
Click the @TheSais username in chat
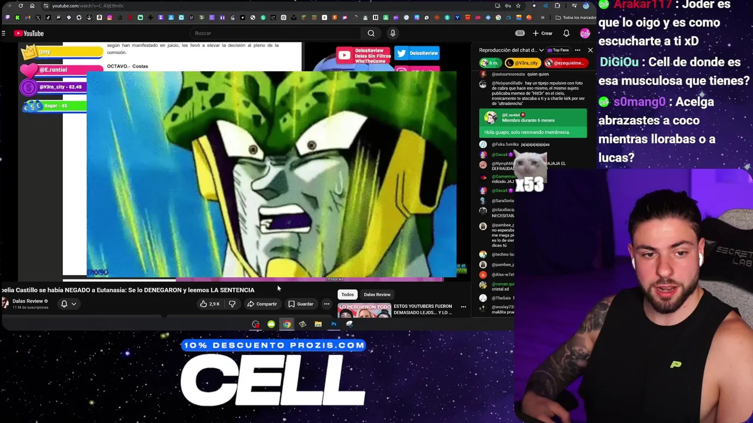pyautogui.click(x=502, y=298)
